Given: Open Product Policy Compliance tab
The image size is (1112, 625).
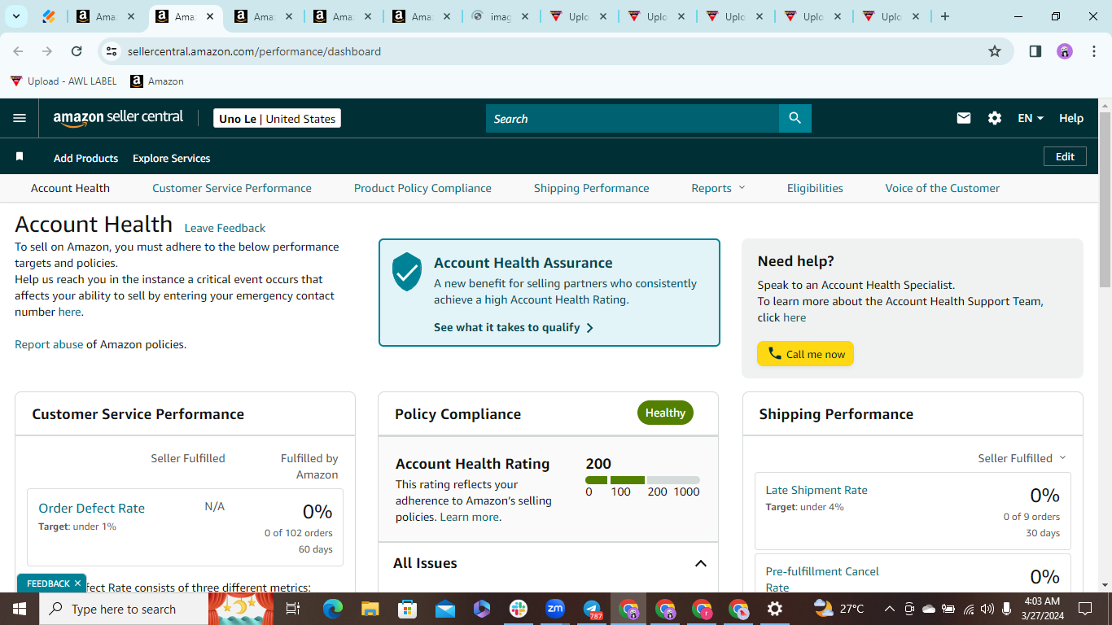Looking at the screenshot, I should tap(422, 188).
